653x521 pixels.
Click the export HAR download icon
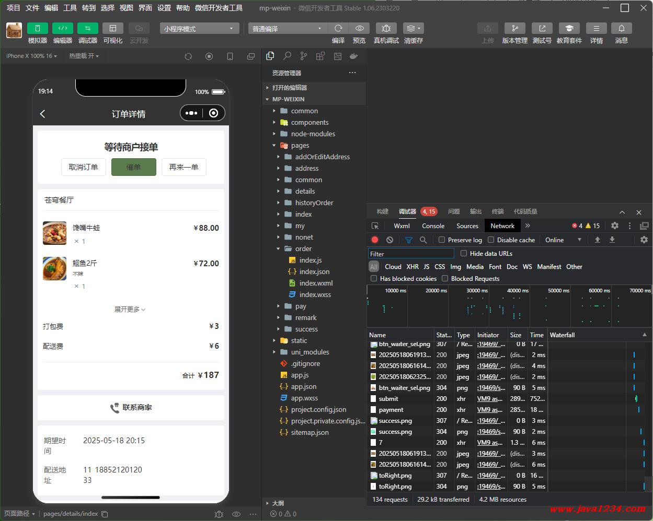click(612, 240)
